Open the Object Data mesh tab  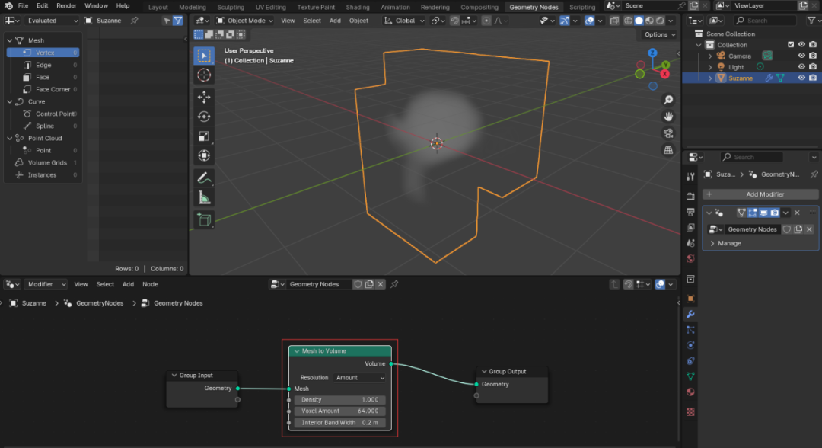point(690,376)
